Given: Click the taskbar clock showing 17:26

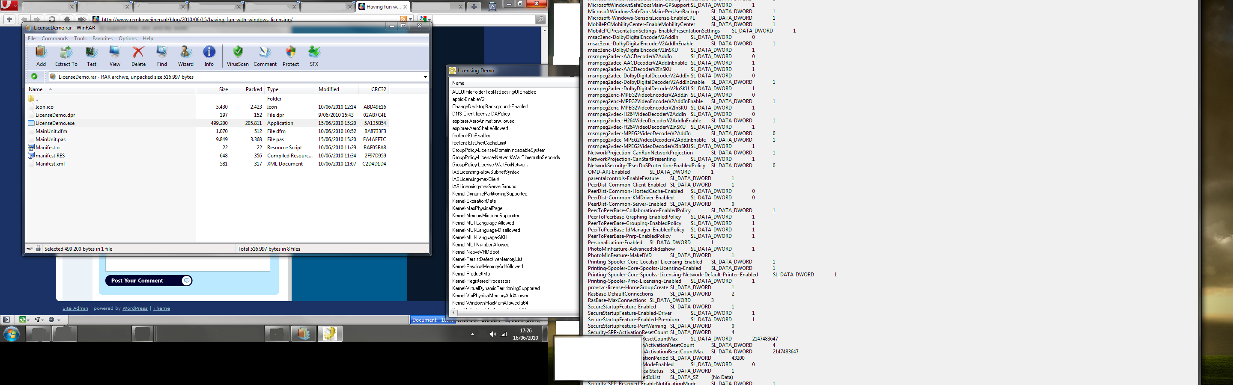Looking at the screenshot, I should (x=525, y=334).
